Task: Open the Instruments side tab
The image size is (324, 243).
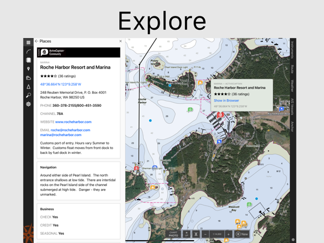Action: (x=292, y=50)
